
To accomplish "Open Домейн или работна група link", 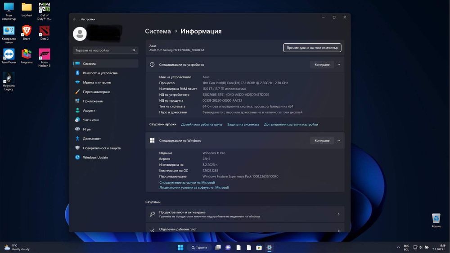I will [202, 124].
